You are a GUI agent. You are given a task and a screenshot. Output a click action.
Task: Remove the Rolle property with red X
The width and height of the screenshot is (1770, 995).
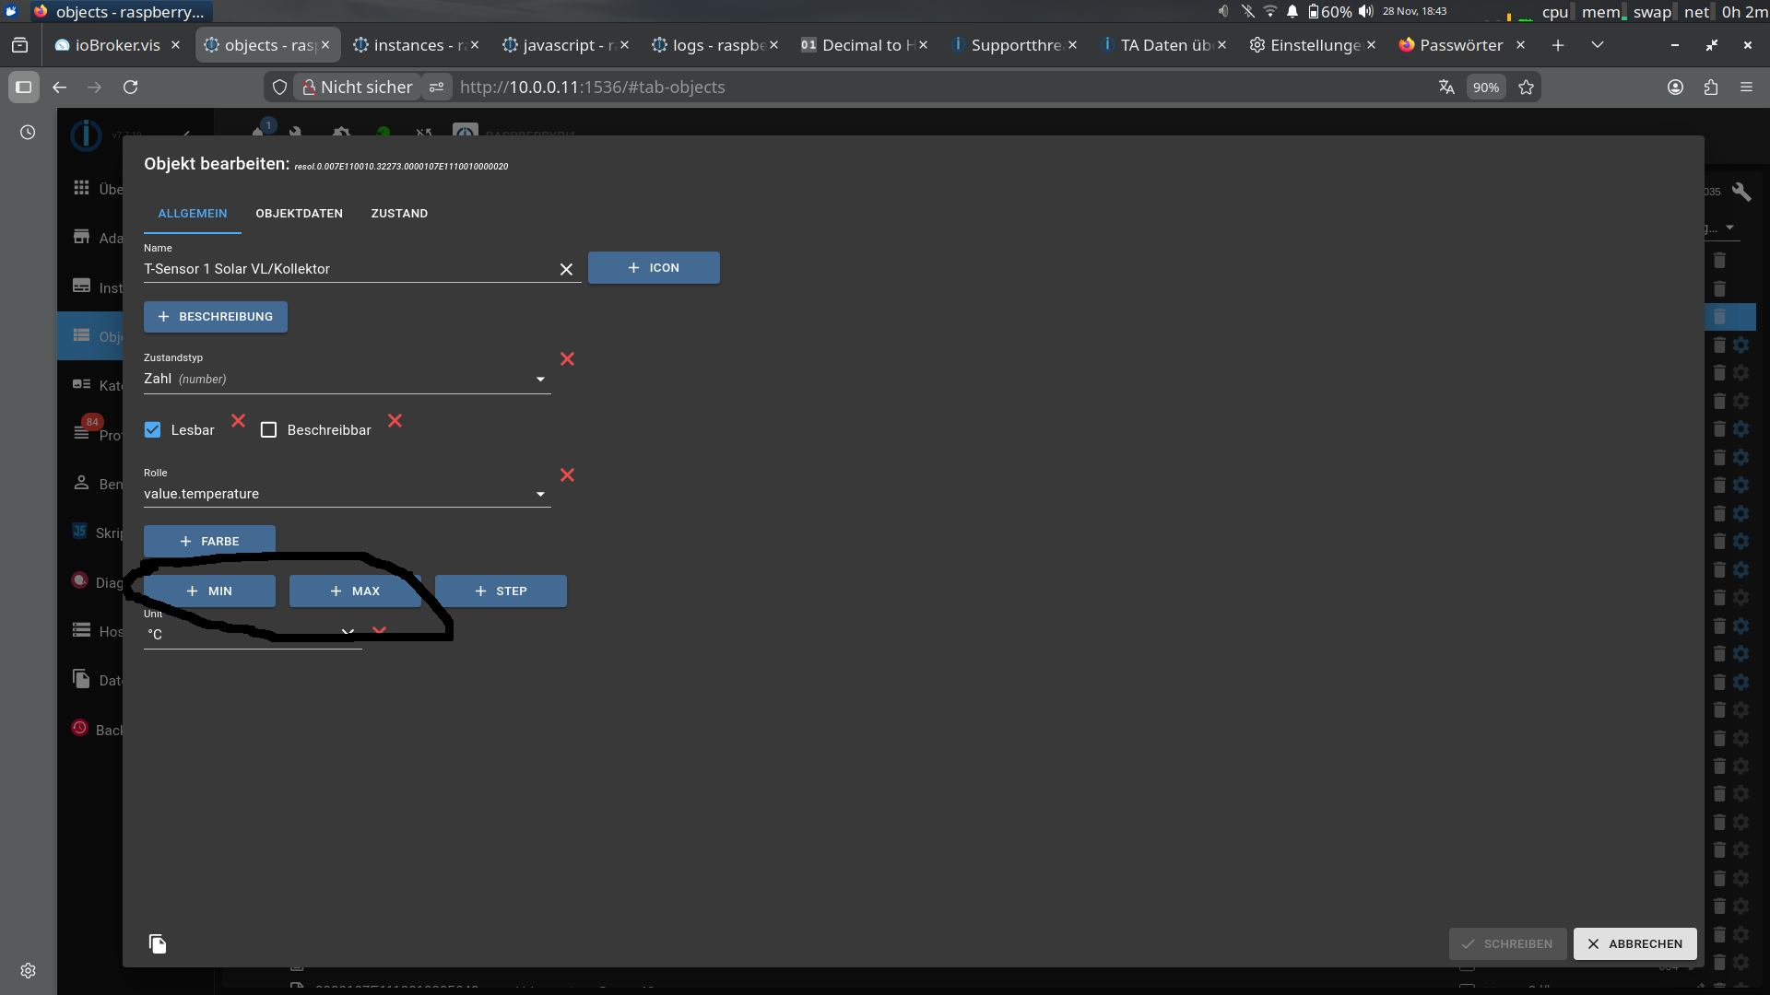(567, 475)
